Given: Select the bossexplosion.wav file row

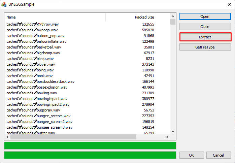Looking at the screenshot, I should [x=80, y=87].
